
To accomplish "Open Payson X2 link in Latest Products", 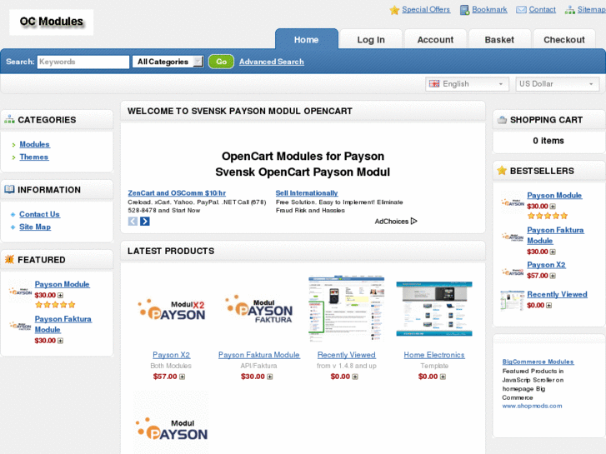I will 171,355.
